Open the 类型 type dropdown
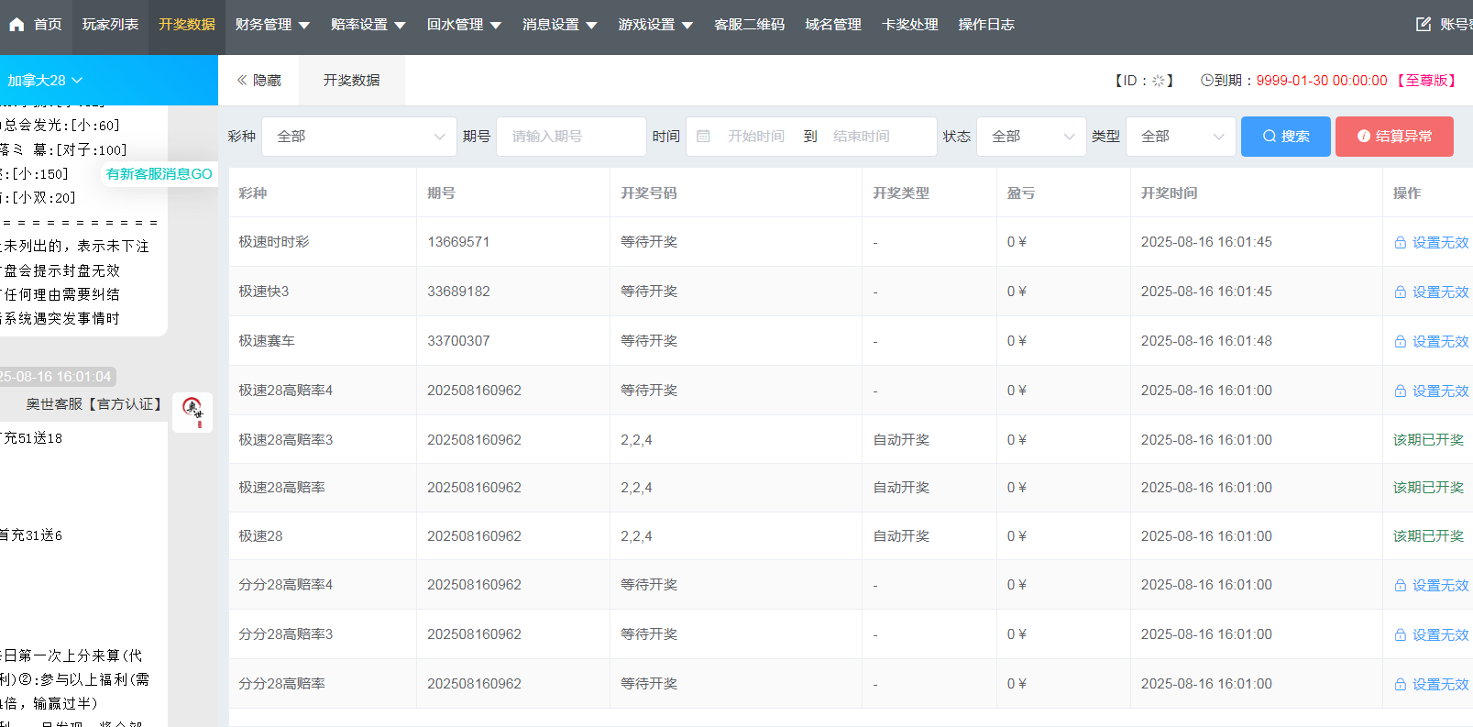 click(1181, 137)
